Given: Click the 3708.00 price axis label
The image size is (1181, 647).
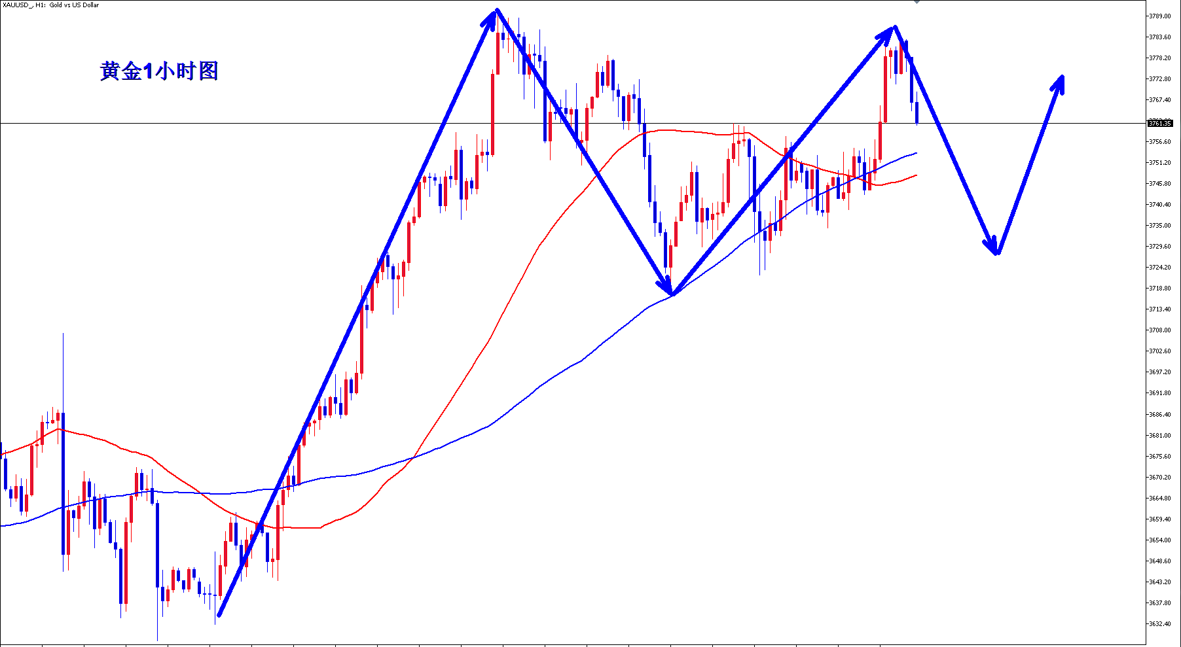Looking at the screenshot, I should (x=1160, y=330).
